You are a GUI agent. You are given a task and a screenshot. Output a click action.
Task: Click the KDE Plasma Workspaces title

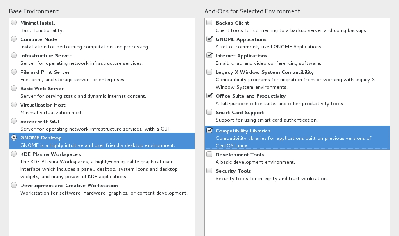tap(50, 154)
